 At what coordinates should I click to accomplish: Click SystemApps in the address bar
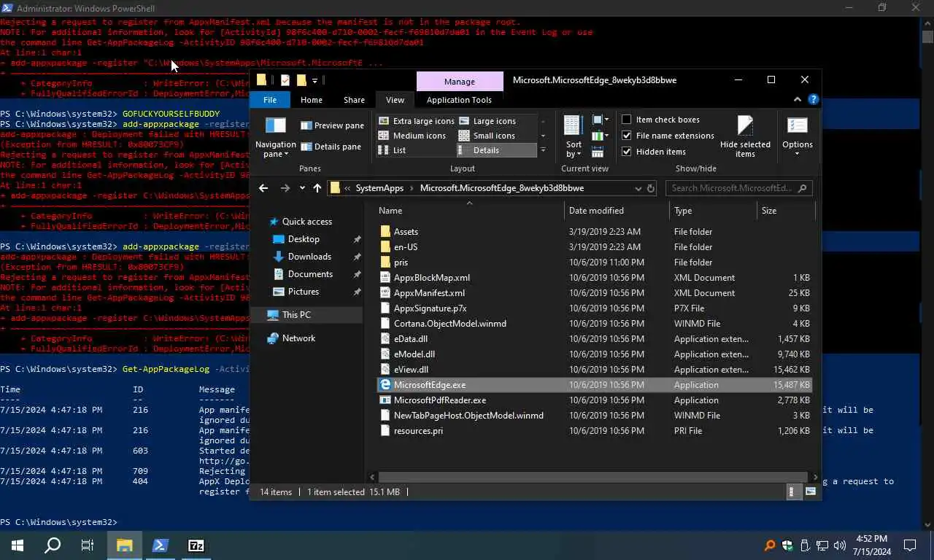coord(379,188)
